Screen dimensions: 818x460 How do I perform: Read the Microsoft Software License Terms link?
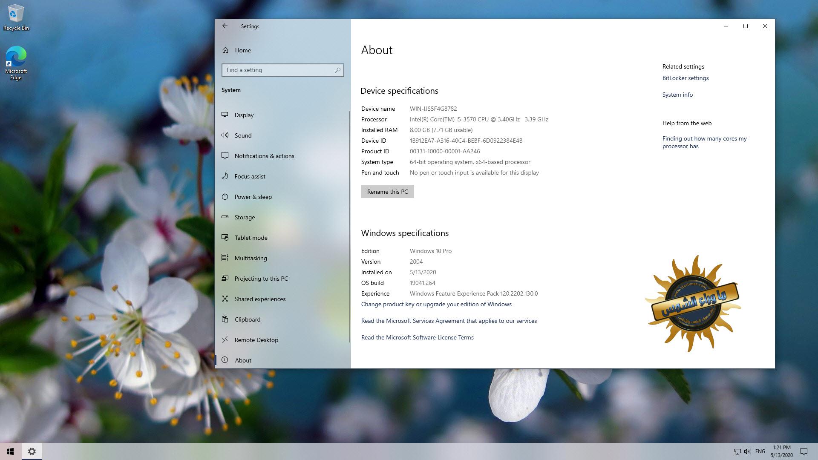point(417,337)
